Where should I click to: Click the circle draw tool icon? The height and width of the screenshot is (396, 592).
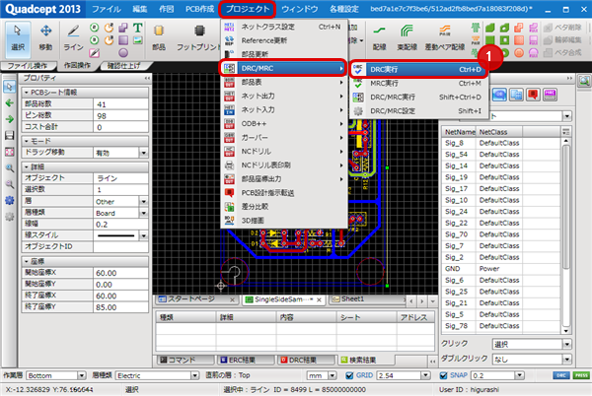[123, 53]
